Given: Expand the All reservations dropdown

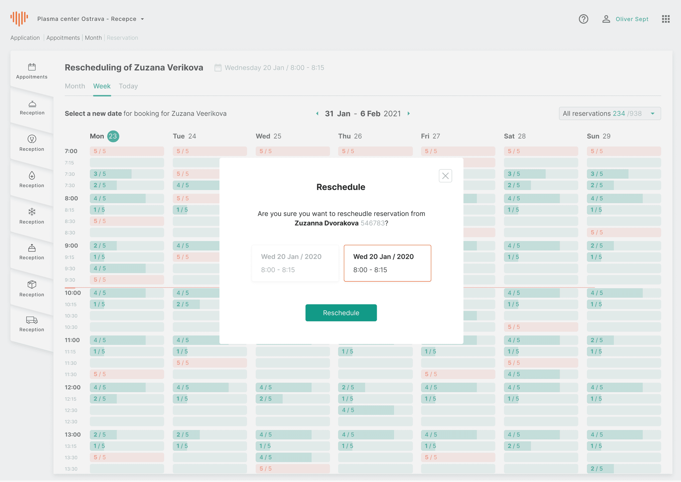Looking at the screenshot, I should click(x=610, y=114).
